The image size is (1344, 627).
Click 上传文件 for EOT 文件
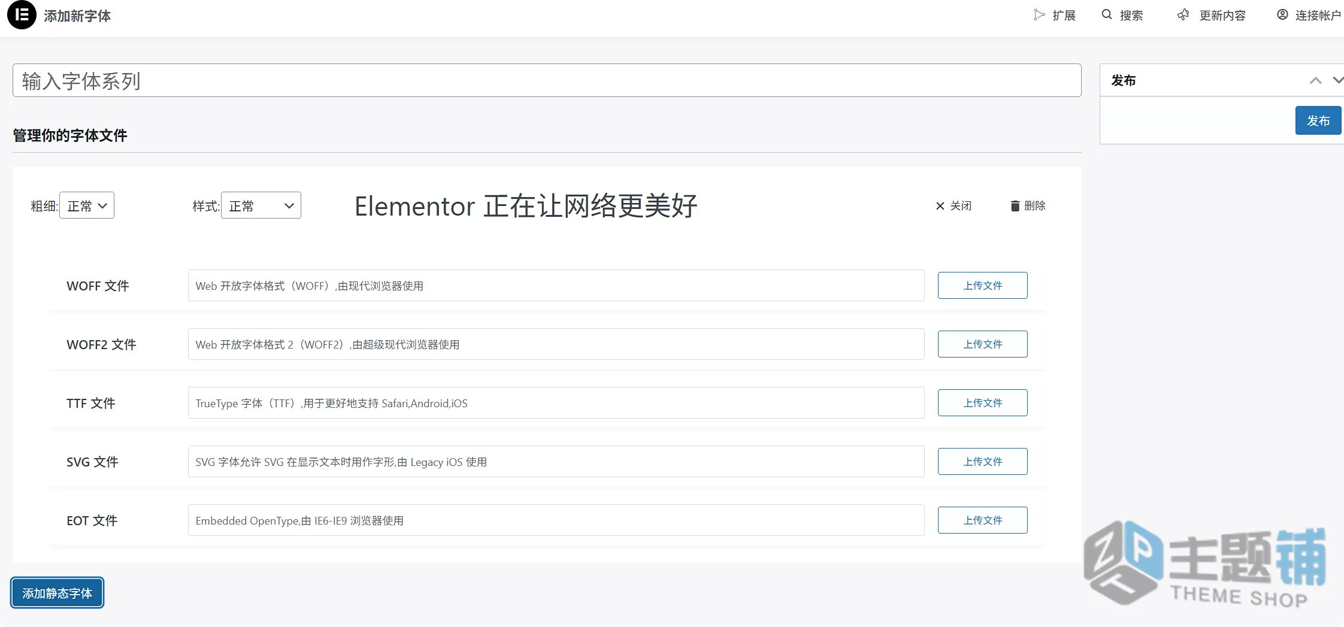(x=983, y=520)
